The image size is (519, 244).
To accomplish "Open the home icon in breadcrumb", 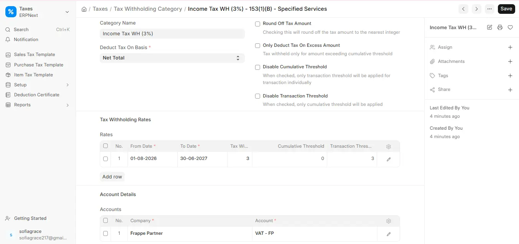I will 84,9.
